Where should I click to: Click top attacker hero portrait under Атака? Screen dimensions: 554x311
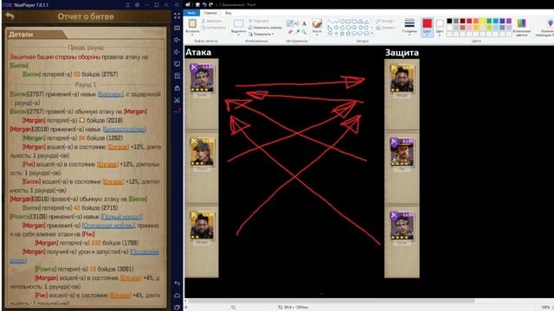pyautogui.click(x=202, y=78)
